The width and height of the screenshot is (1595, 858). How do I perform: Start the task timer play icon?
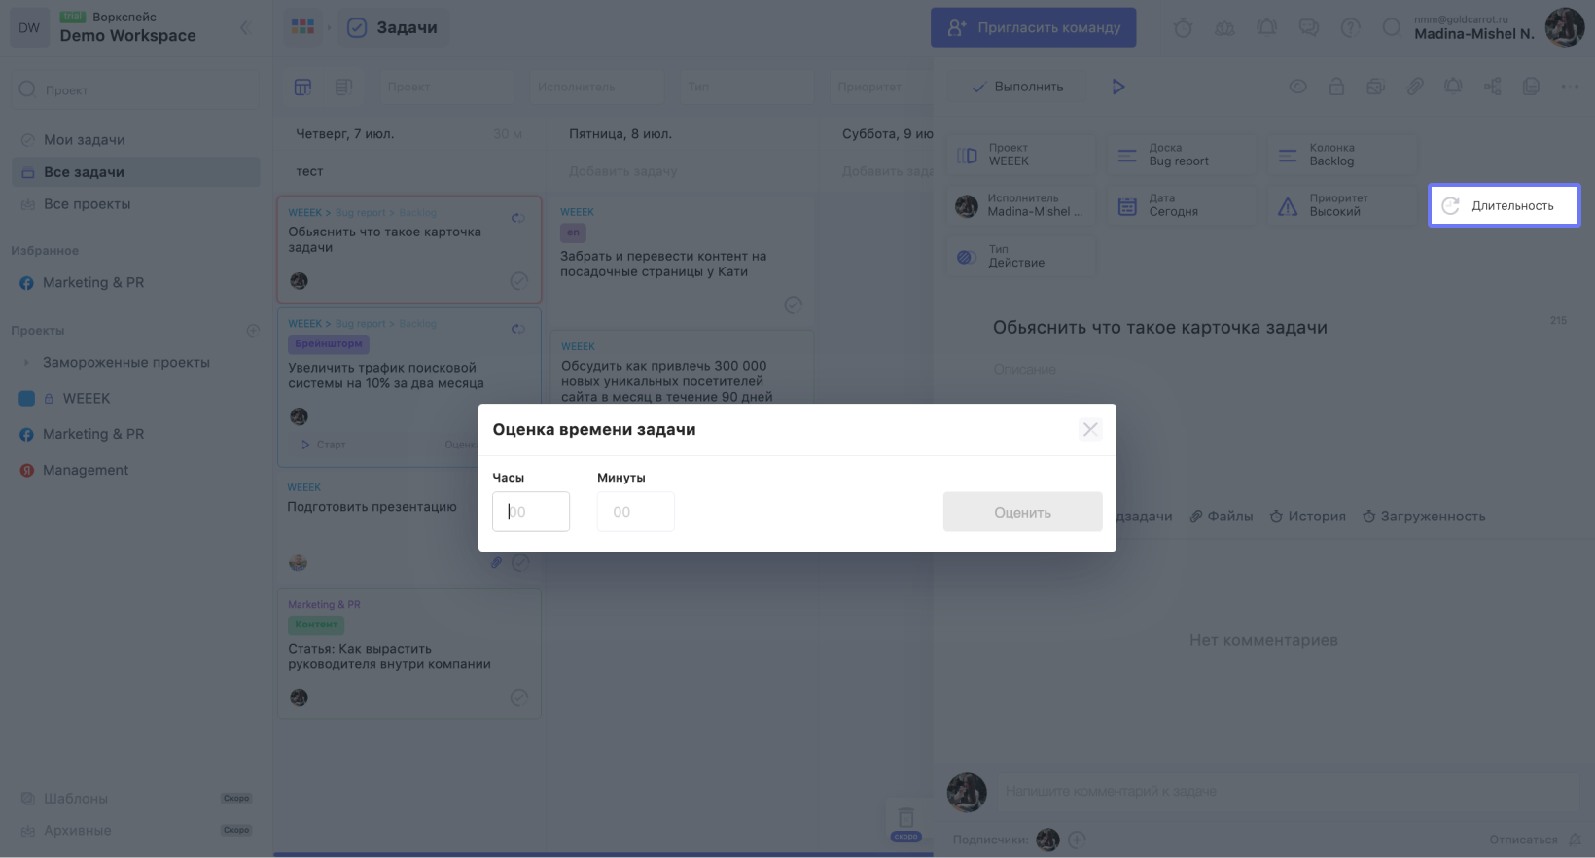coord(1118,87)
